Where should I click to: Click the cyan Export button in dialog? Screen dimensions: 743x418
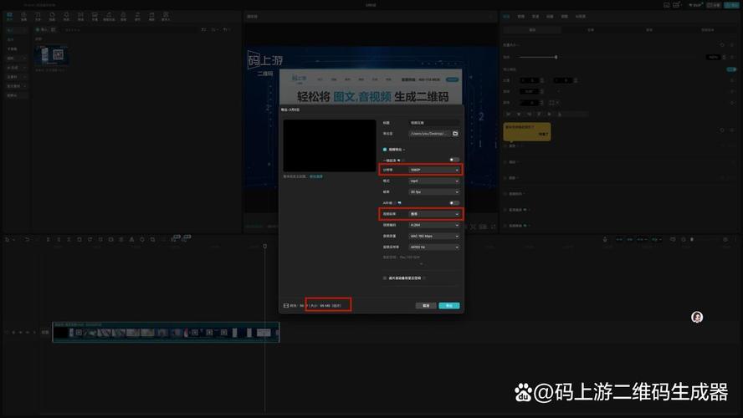[x=449, y=306]
